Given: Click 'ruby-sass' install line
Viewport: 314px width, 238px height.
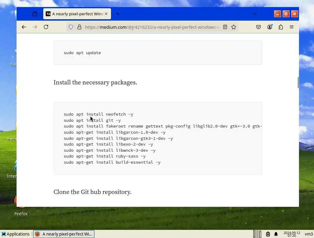Looking at the screenshot, I should (105, 156).
